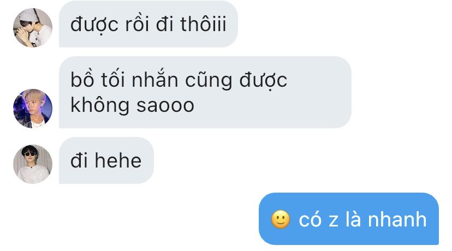
Task: Click the word 'saooo' in the second message
Action: pos(165,105)
